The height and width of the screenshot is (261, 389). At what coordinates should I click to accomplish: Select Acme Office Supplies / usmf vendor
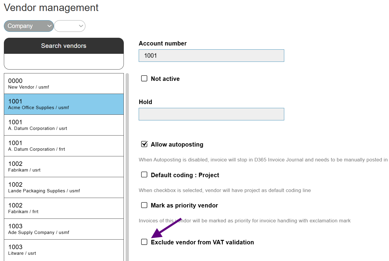click(x=64, y=104)
